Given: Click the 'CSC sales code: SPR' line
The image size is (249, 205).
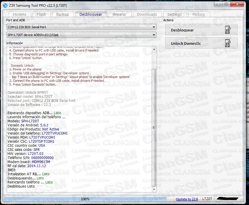Looking at the screenshot, I should click(24, 150).
